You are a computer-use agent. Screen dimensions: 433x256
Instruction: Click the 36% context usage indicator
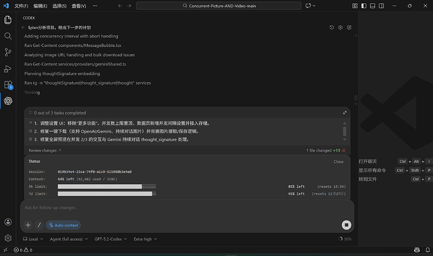[345, 239]
